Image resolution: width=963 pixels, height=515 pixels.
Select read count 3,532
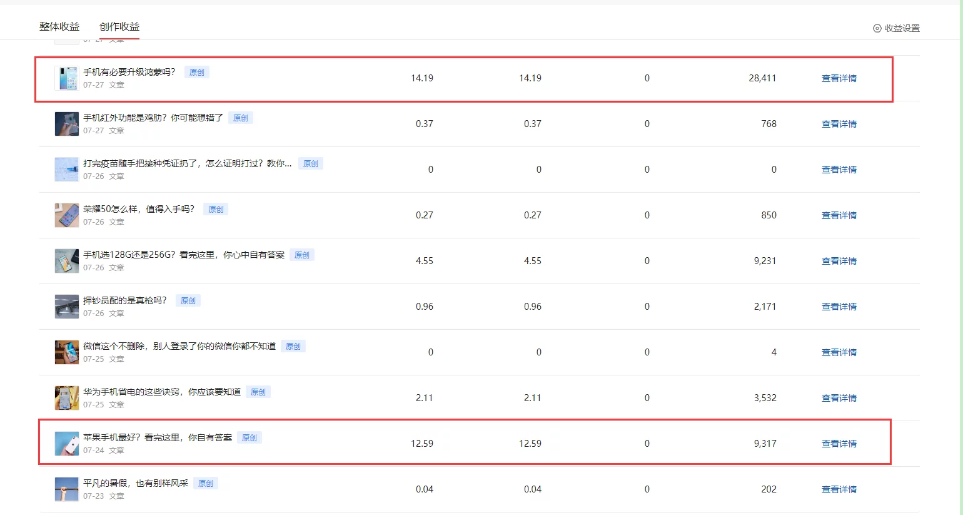(x=765, y=398)
